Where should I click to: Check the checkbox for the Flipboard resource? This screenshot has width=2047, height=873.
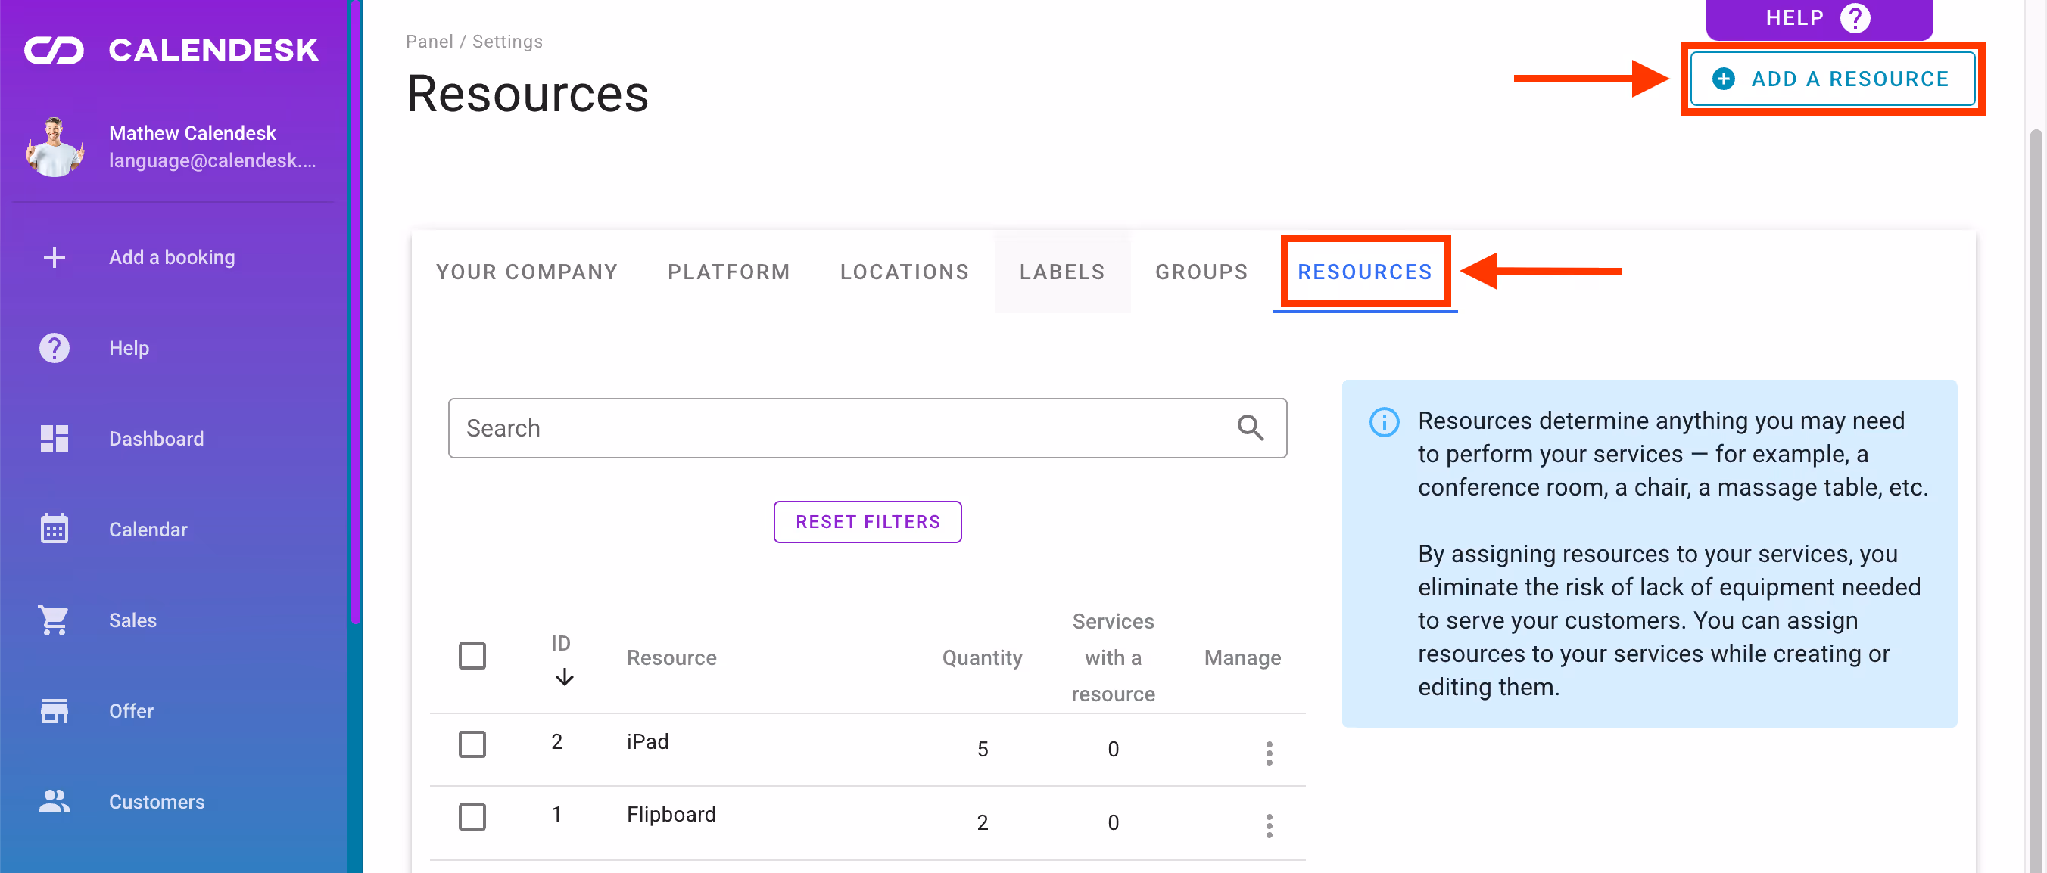[472, 816]
